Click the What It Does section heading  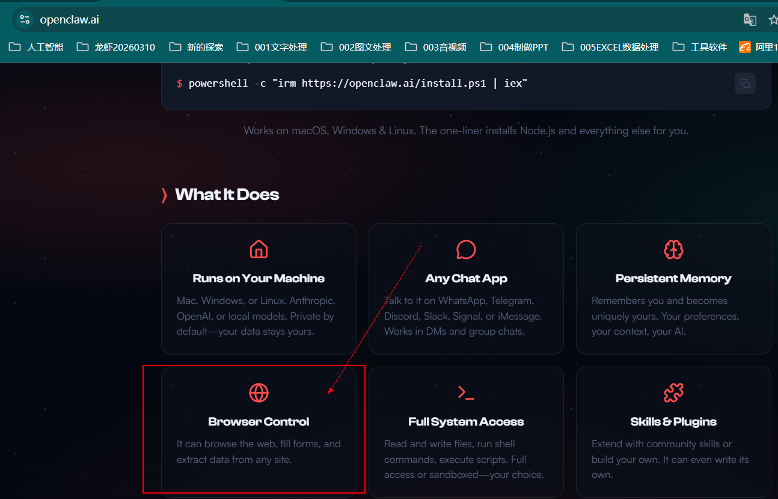(x=227, y=194)
